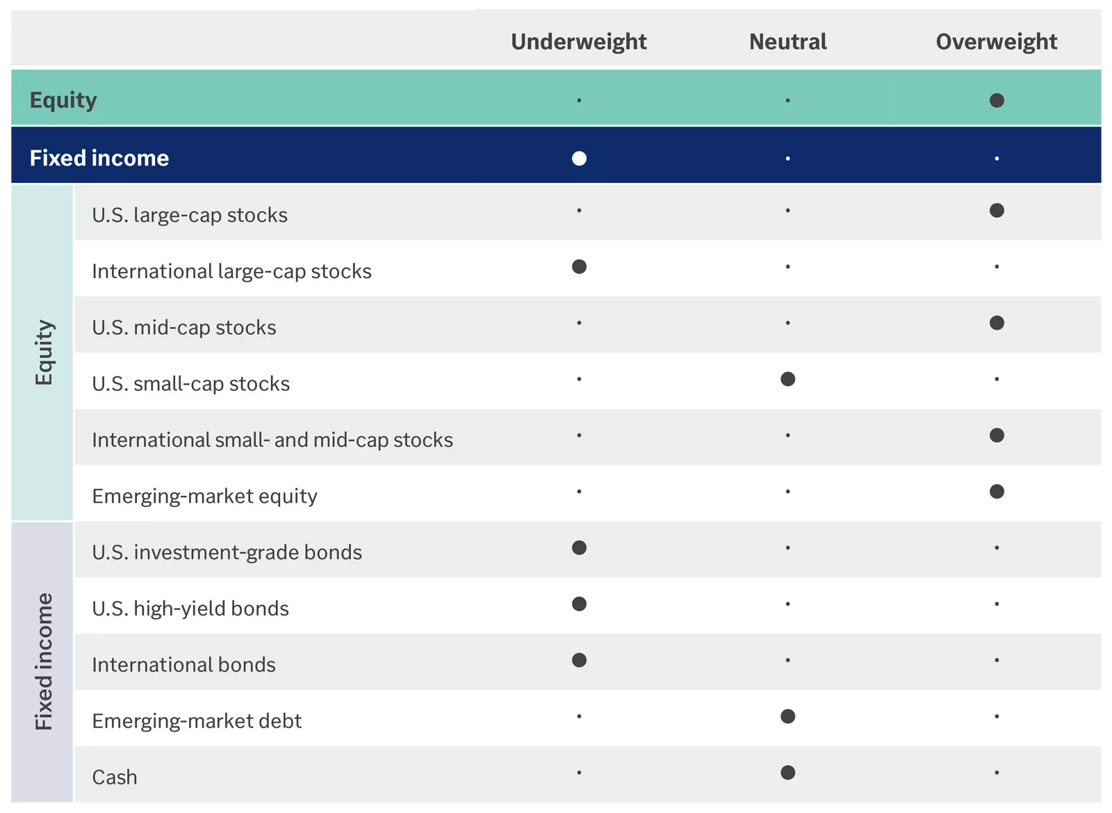1112x813 pixels.
Task: Click the Underweight column header
Action: (578, 42)
